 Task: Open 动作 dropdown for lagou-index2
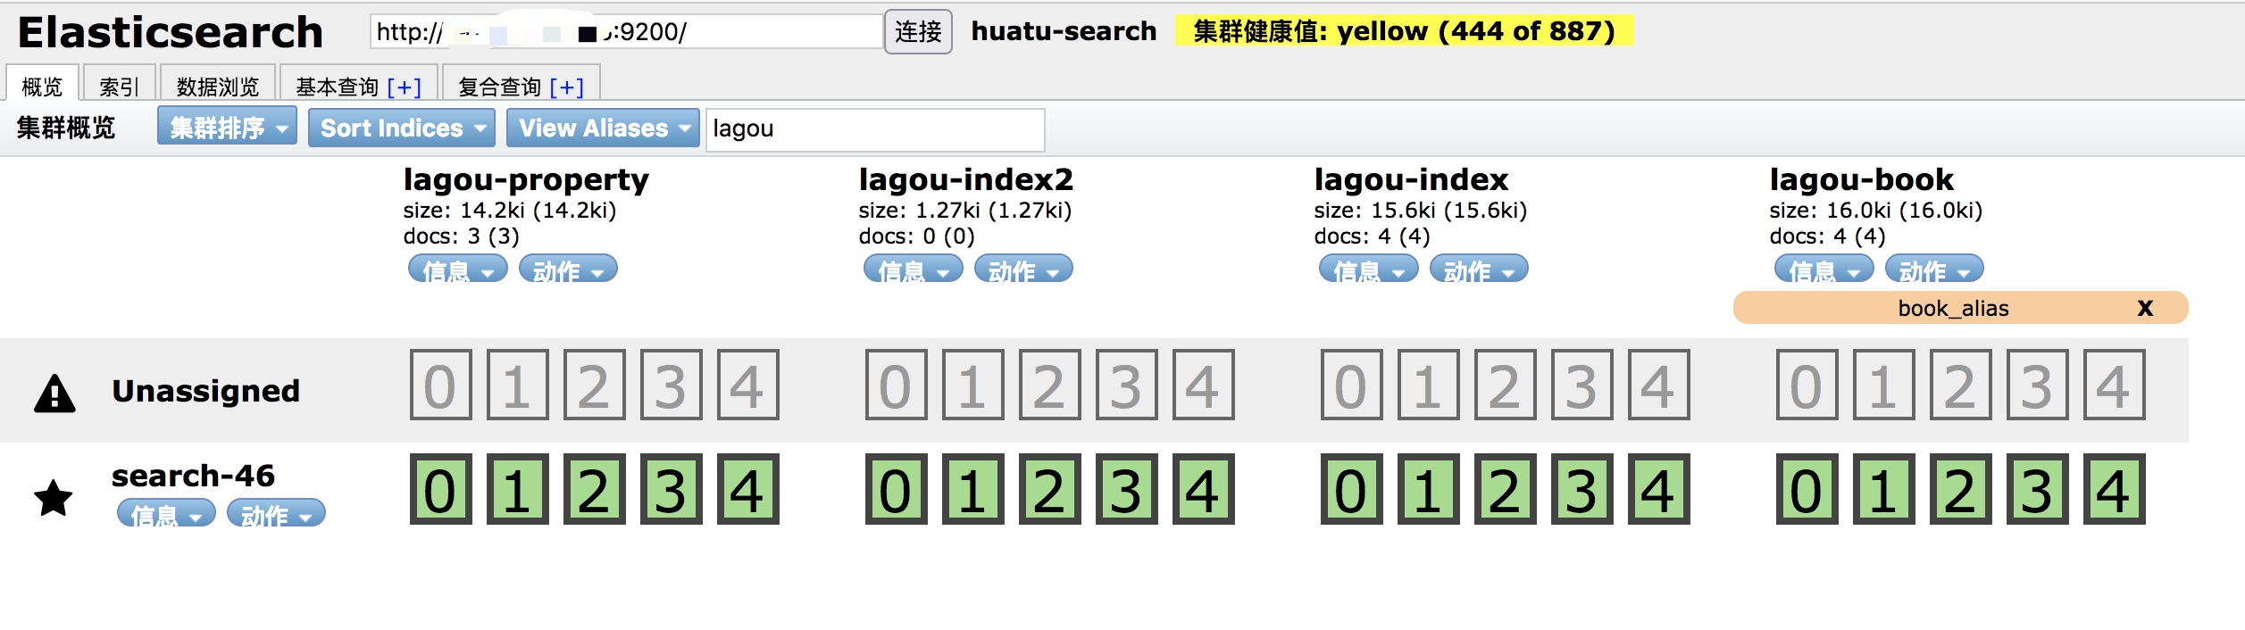[x=1023, y=269]
